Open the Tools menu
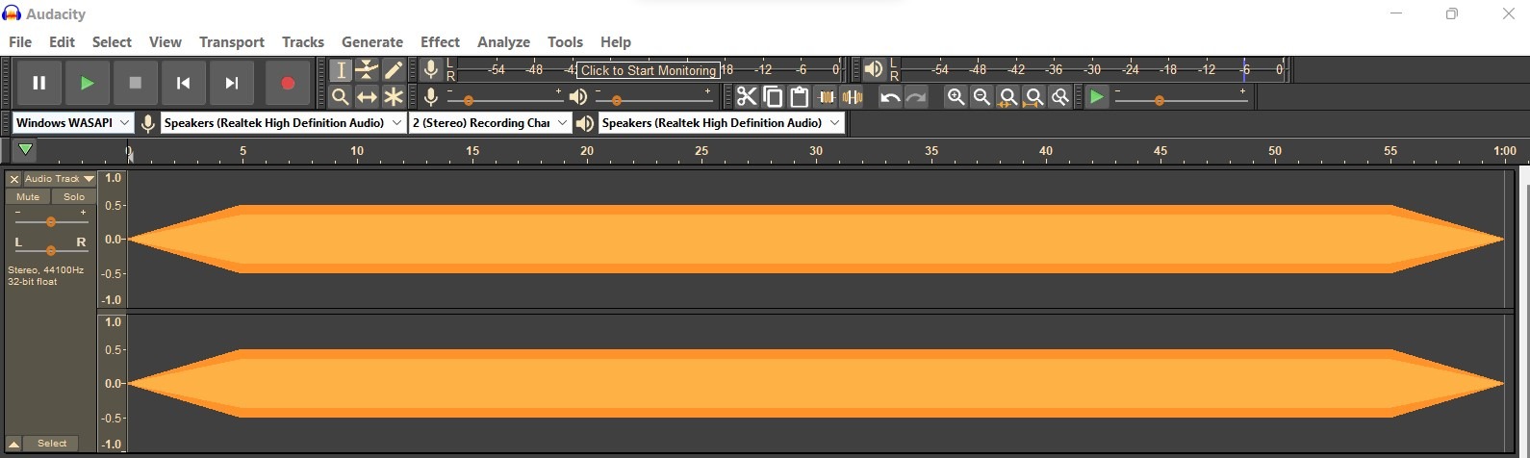Viewport: 1530px width, 458px height. coord(565,41)
